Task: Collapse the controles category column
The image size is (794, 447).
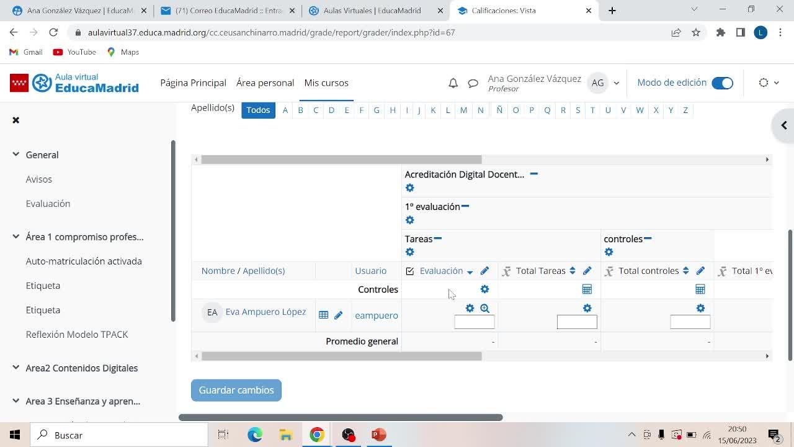Action: click(648, 238)
